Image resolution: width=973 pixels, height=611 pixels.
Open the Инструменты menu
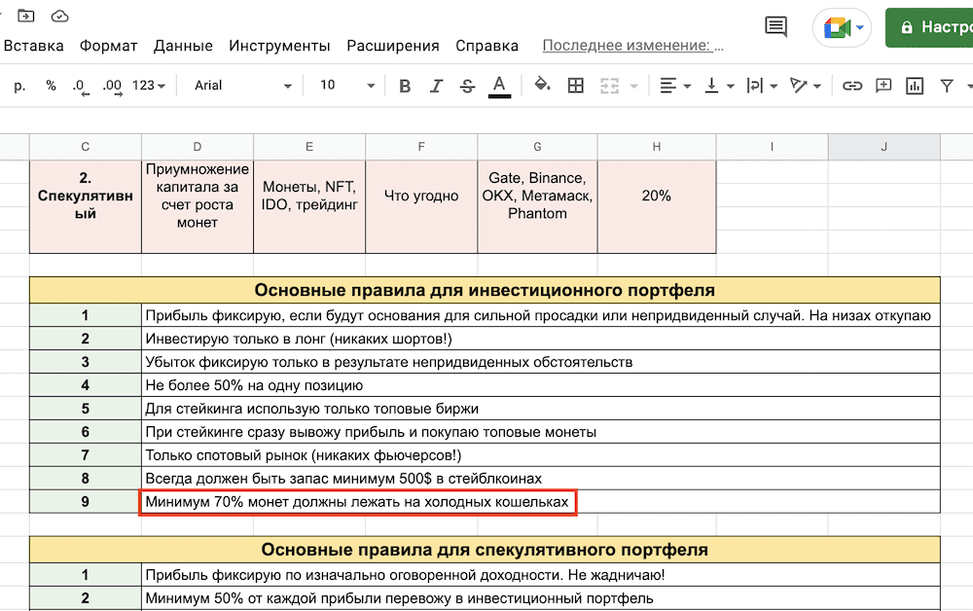279,46
